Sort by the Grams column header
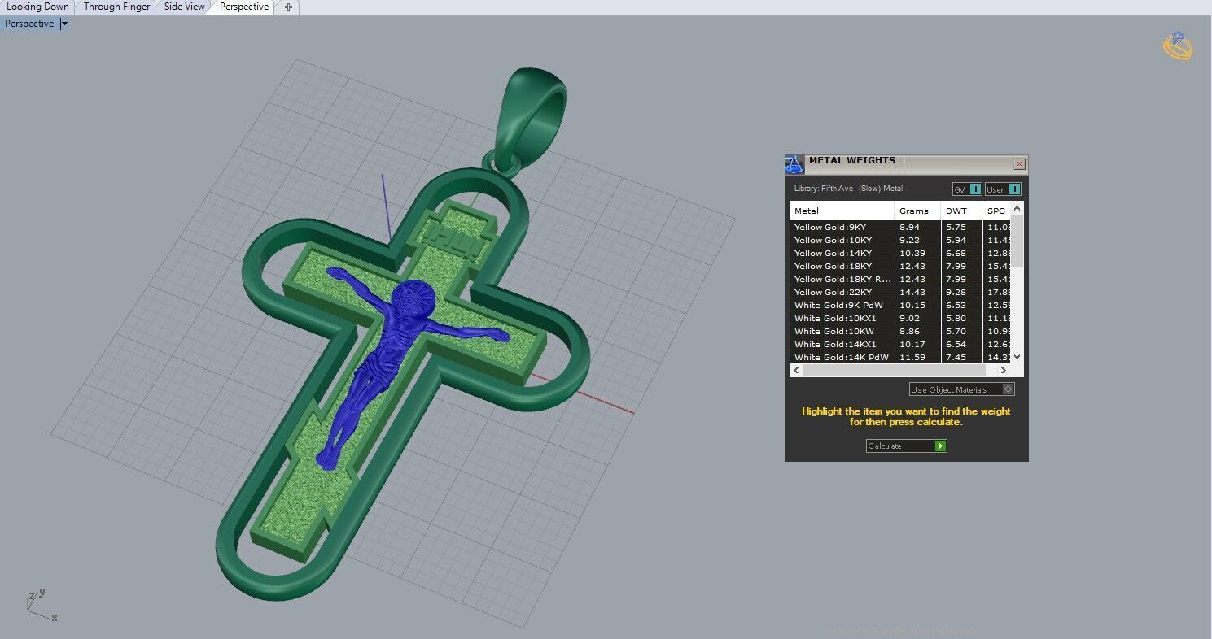This screenshot has height=639, width=1212. point(917,211)
